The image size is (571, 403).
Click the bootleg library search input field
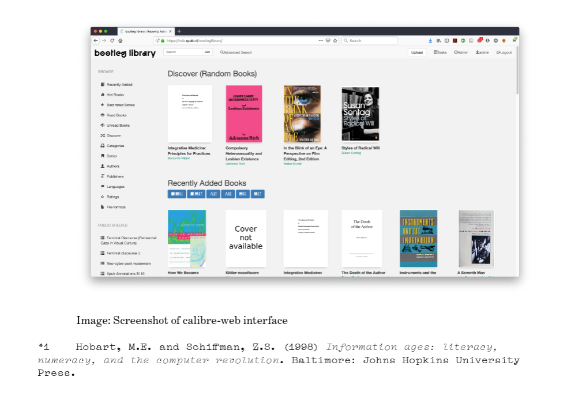tap(183, 52)
